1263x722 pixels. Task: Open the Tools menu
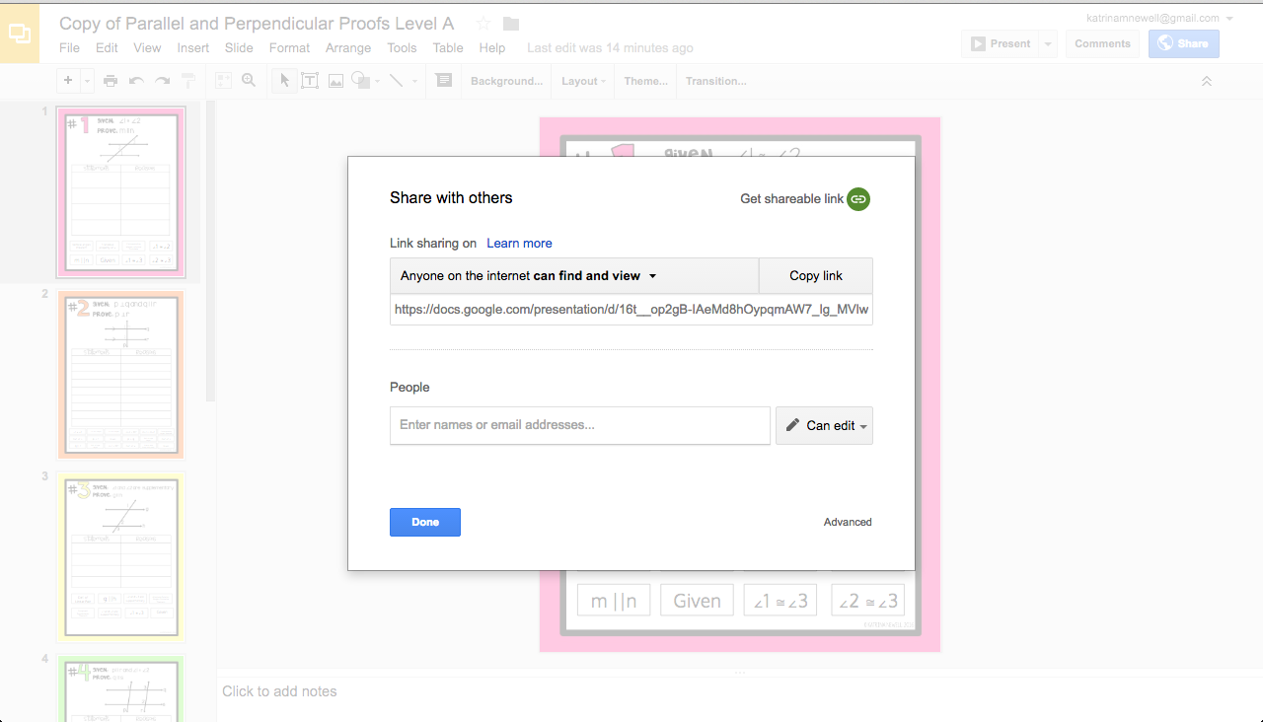pos(402,47)
